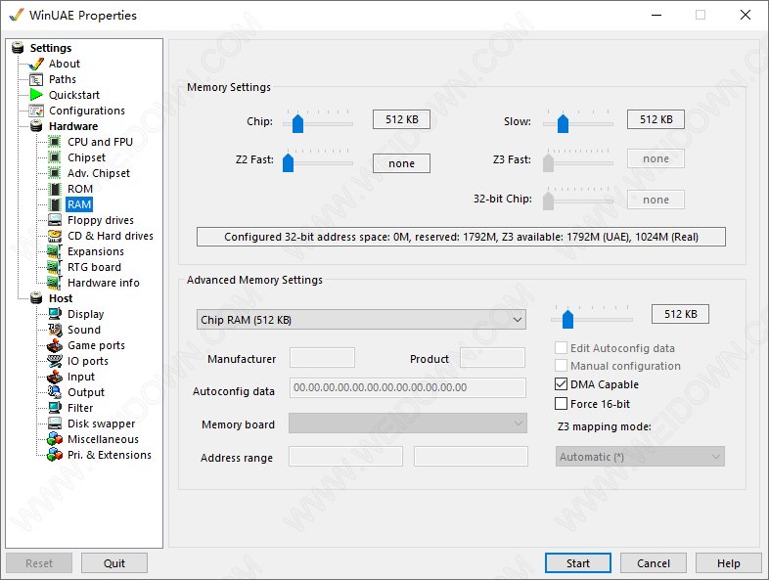769x580 pixels.
Task: Click the Cancel button
Action: point(654,563)
